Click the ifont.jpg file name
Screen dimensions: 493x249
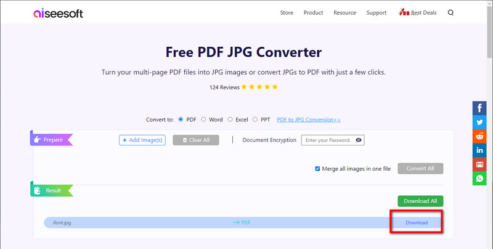[x=62, y=222]
